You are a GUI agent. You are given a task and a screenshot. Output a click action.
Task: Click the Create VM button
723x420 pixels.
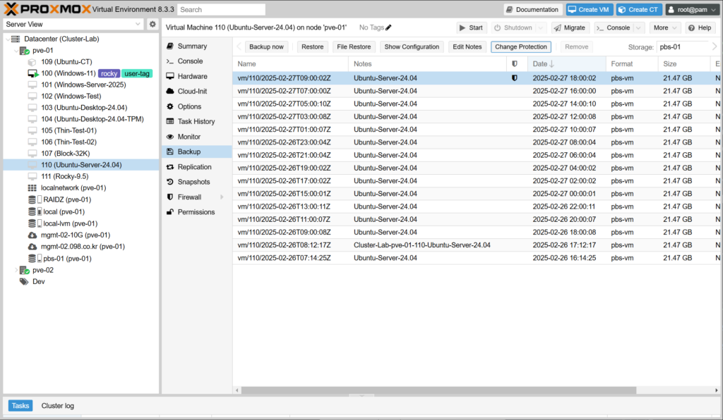pos(588,9)
